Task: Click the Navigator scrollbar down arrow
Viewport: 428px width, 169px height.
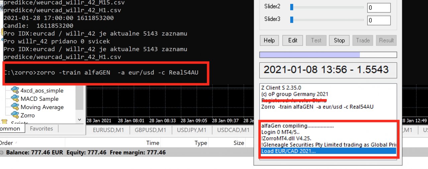Action: coord(80,119)
